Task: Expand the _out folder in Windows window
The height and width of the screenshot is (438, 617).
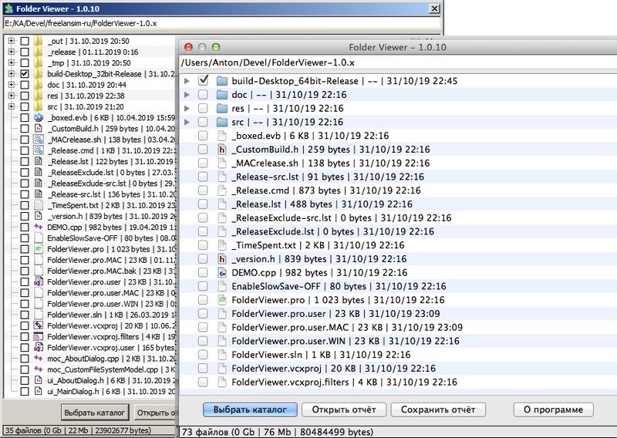Action: coord(11,41)
